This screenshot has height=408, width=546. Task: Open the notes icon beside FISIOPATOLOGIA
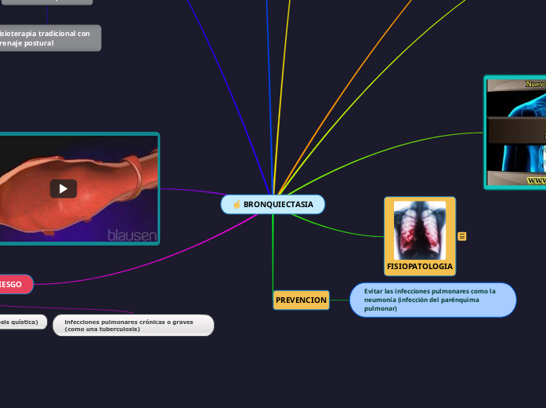pos(462,236)
